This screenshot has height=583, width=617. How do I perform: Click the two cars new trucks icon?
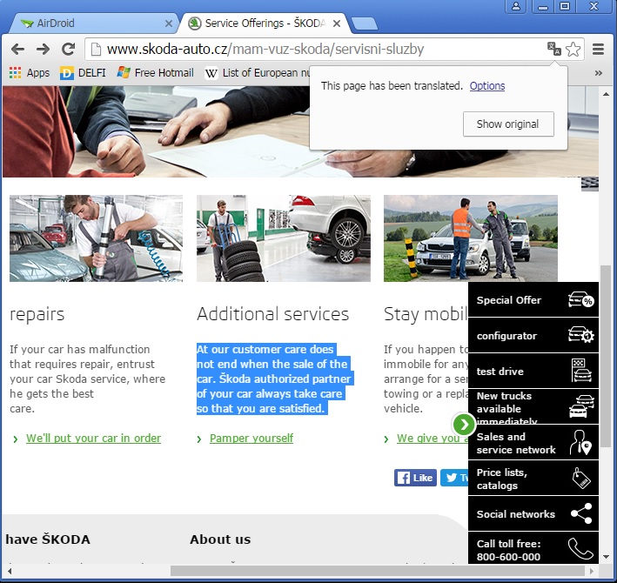click(581, 406)
